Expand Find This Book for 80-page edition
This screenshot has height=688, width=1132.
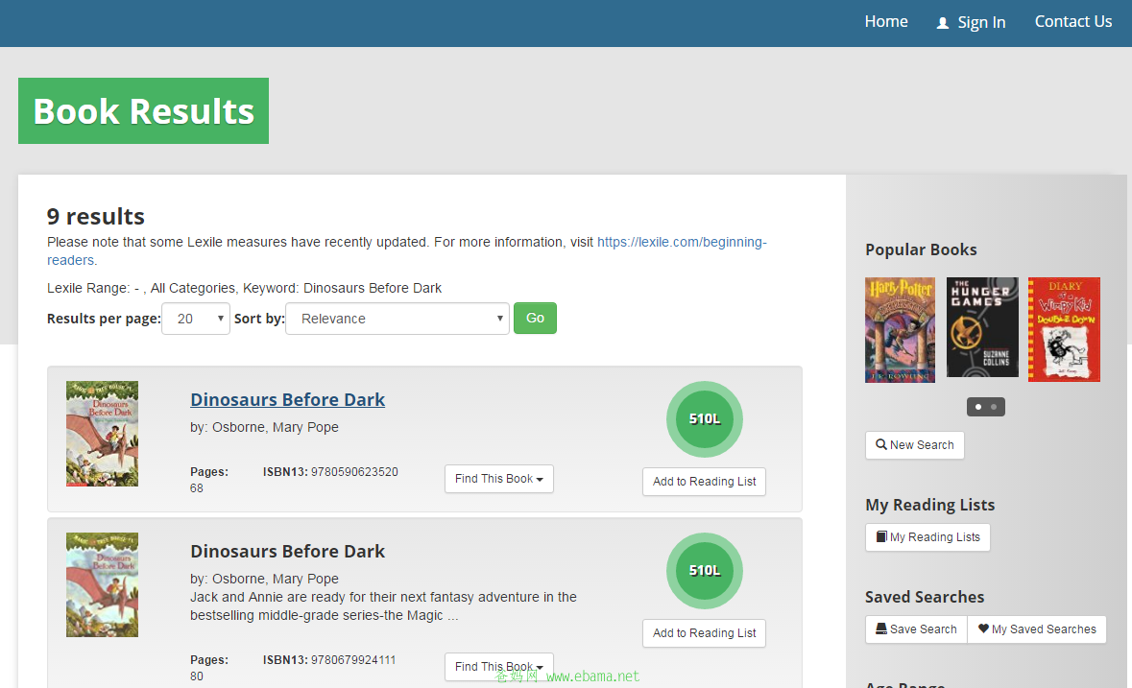(x=499, y=666)
